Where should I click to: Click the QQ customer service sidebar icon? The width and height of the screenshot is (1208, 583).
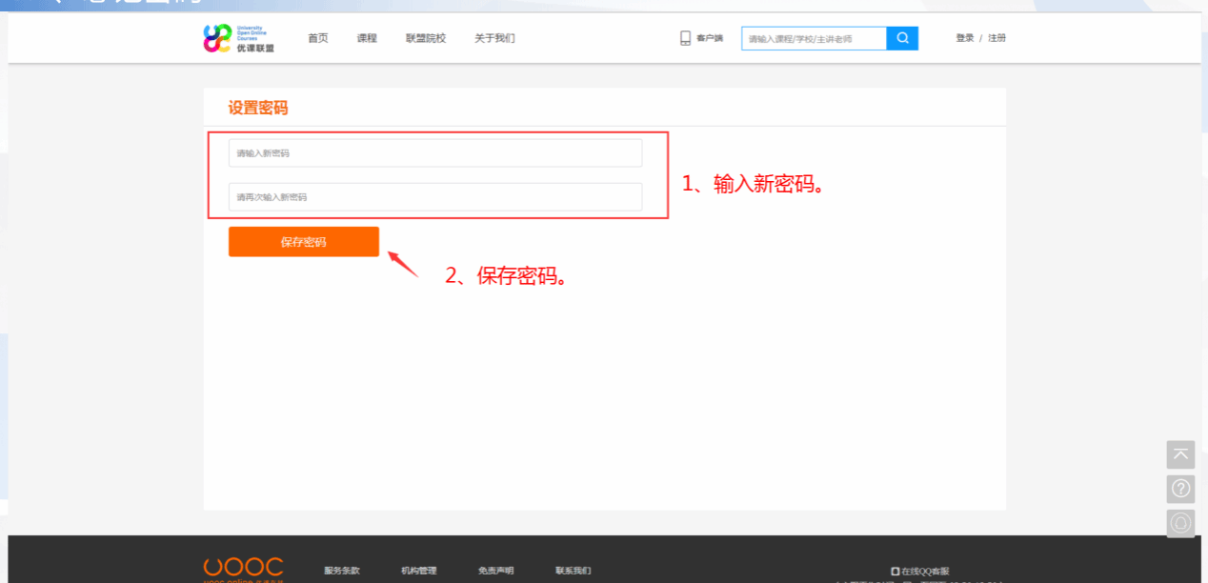click(1180, 523)
